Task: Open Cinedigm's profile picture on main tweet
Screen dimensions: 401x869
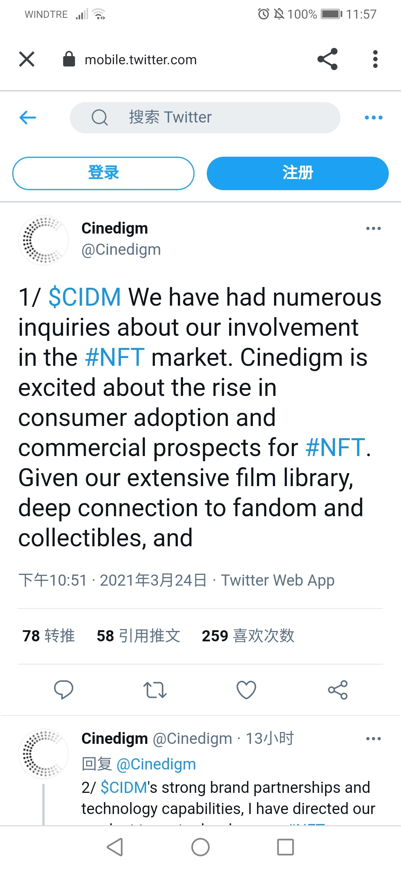Action: point(43,240)
